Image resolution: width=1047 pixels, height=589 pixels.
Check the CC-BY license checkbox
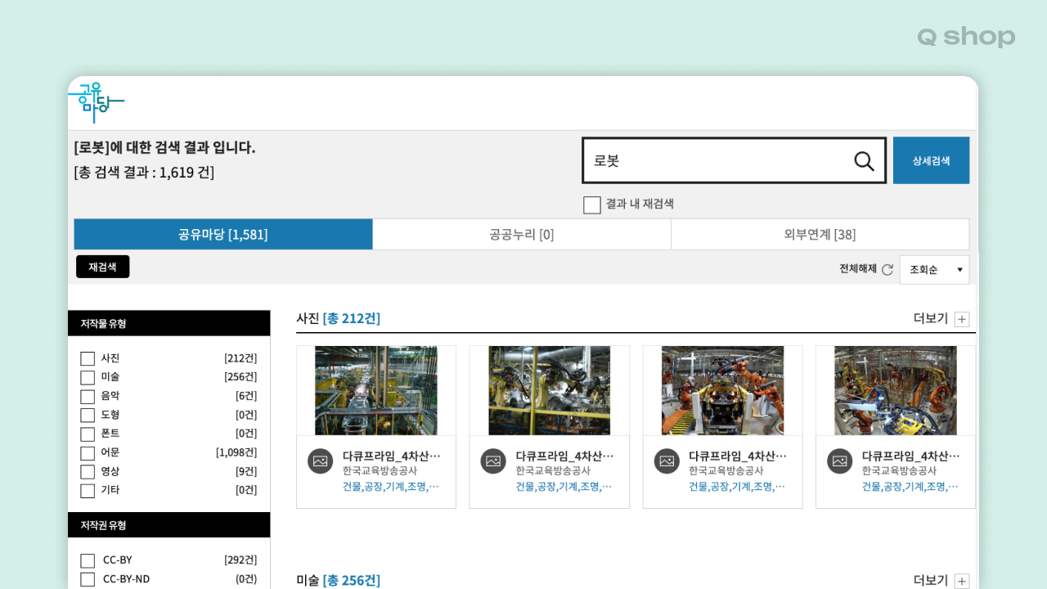click(88, 560)
